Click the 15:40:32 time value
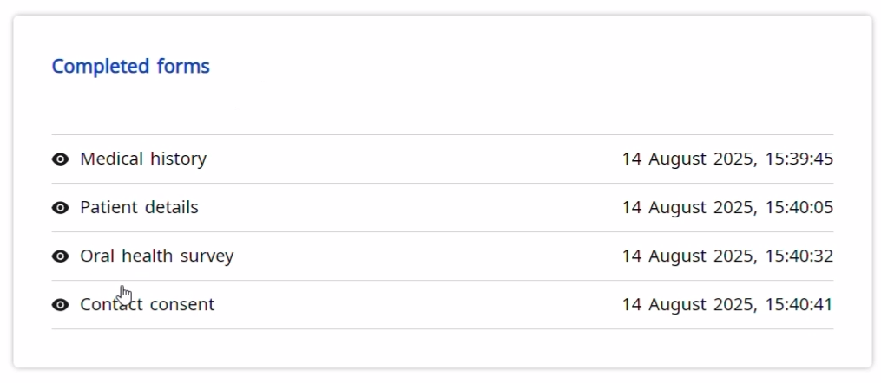Image resolution: width=881 pixels, height=383 pixels. coord(799,256)
